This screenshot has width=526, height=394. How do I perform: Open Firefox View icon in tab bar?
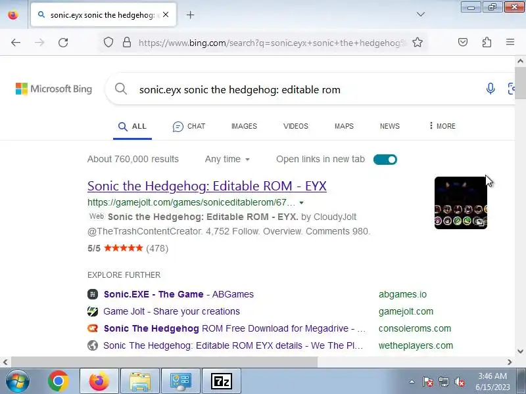tap(13, 14)
